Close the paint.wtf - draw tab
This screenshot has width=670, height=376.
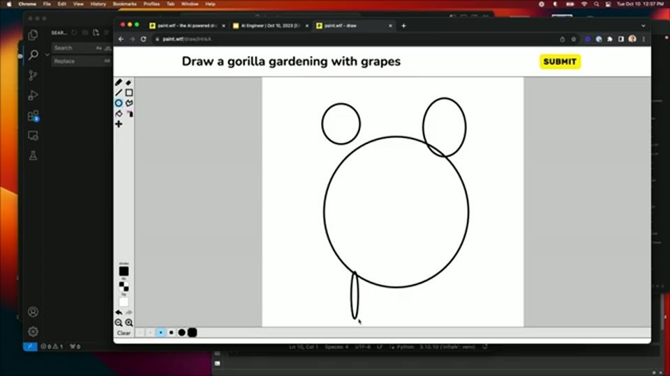tap(390, 26)
